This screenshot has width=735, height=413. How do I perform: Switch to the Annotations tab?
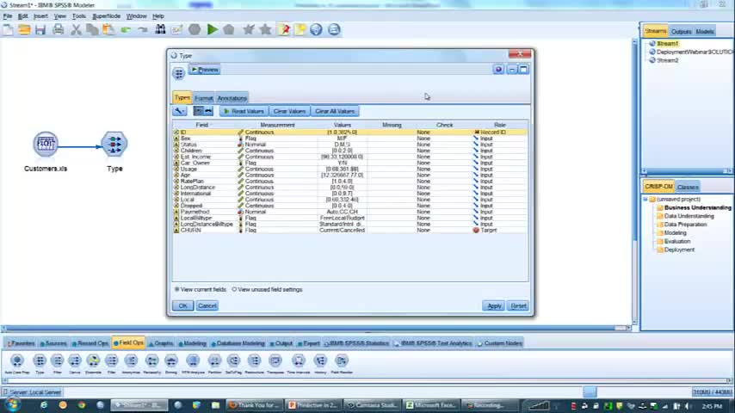point(232,98)
